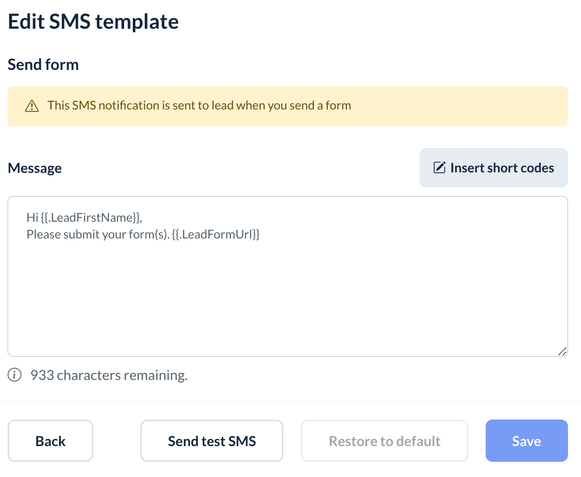The width and height of the screenshot is (581, 477).
Task: Save the SMS template
Action: (526, 441)
